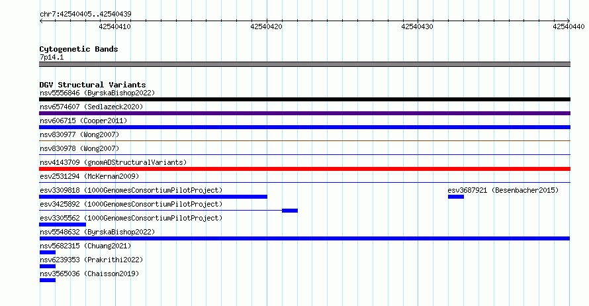Open nsv3565036 (Chaisson2019) label
The height and width of the screenshot is (306, 589).
coord(89,274)
